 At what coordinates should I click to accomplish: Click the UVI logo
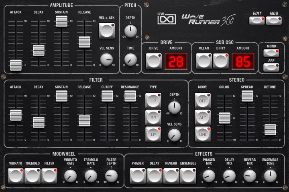pos(167,18)
